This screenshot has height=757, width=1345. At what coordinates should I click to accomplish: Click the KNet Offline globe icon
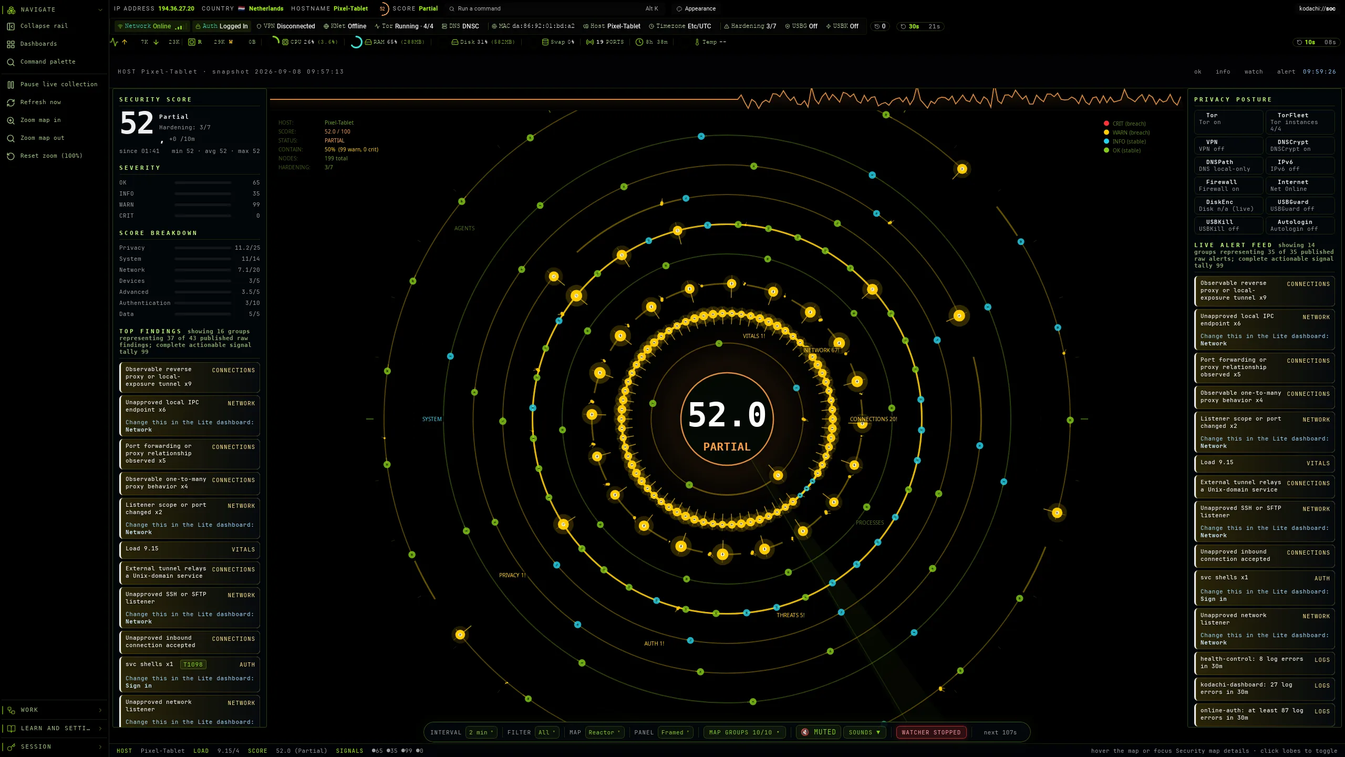pos(326,26)
